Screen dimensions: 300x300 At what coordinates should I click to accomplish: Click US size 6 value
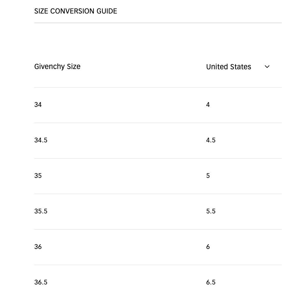pyautogui.click(x=208, y=247)
